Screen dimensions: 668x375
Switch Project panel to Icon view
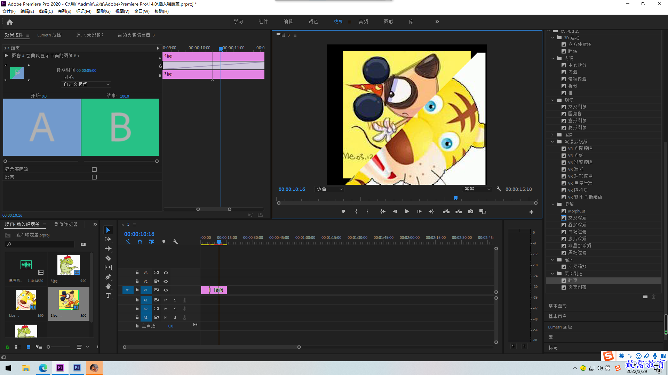[x=29, y=347]
